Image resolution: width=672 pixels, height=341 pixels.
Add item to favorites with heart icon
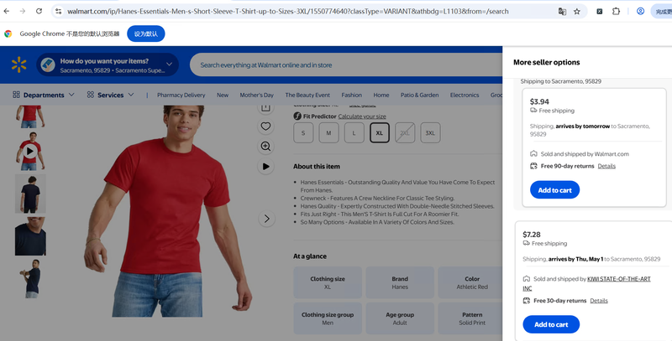pos(265,126)
